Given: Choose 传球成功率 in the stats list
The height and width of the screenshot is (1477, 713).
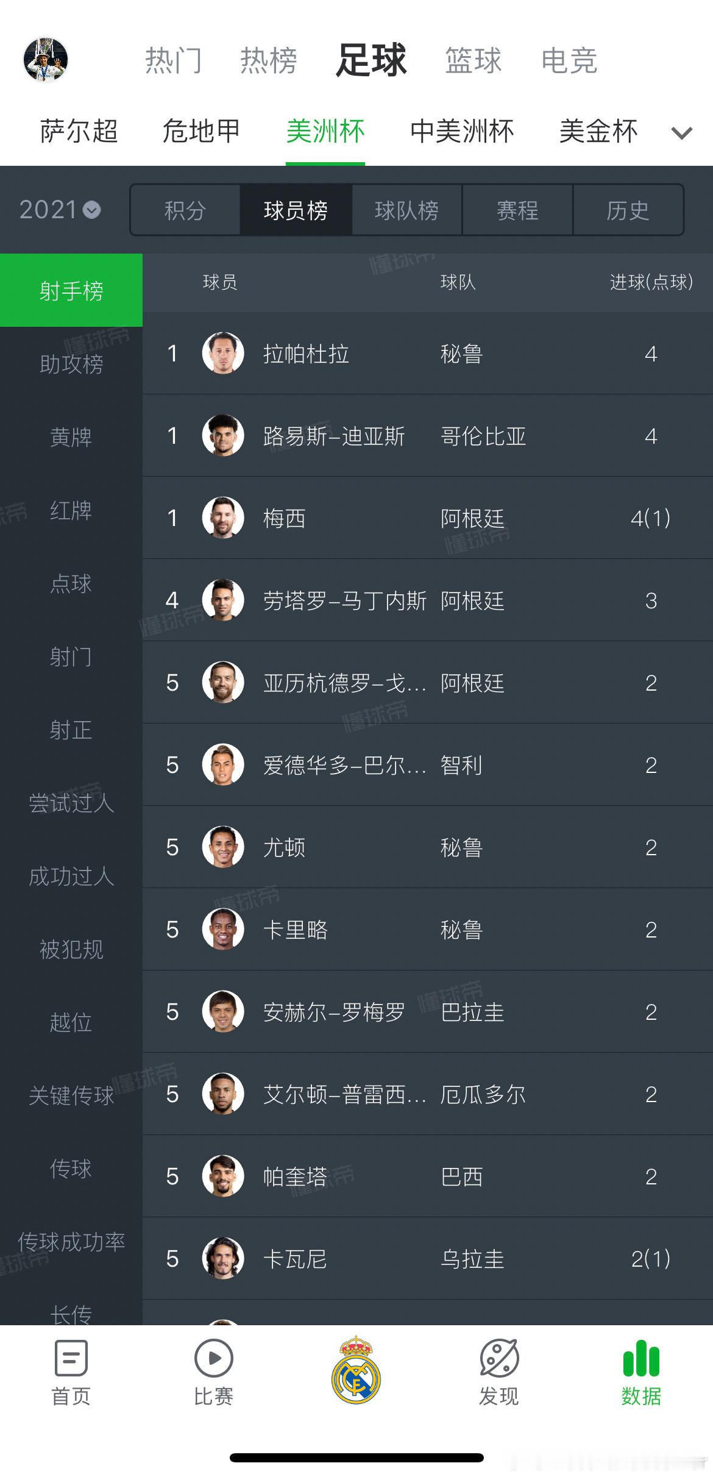Looking at the screenshot, I should point(71,1242).
